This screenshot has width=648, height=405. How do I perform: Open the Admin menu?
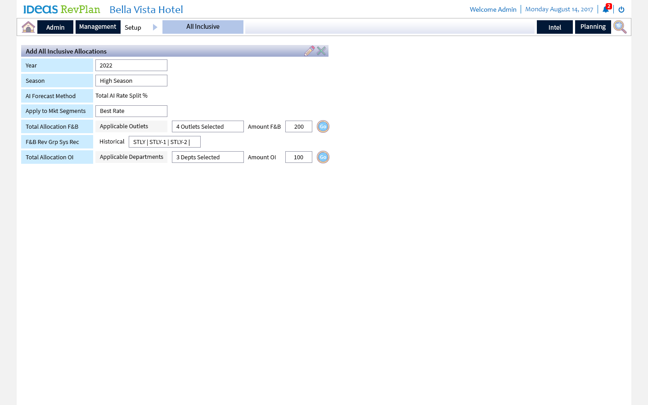(x=55, y=27)
